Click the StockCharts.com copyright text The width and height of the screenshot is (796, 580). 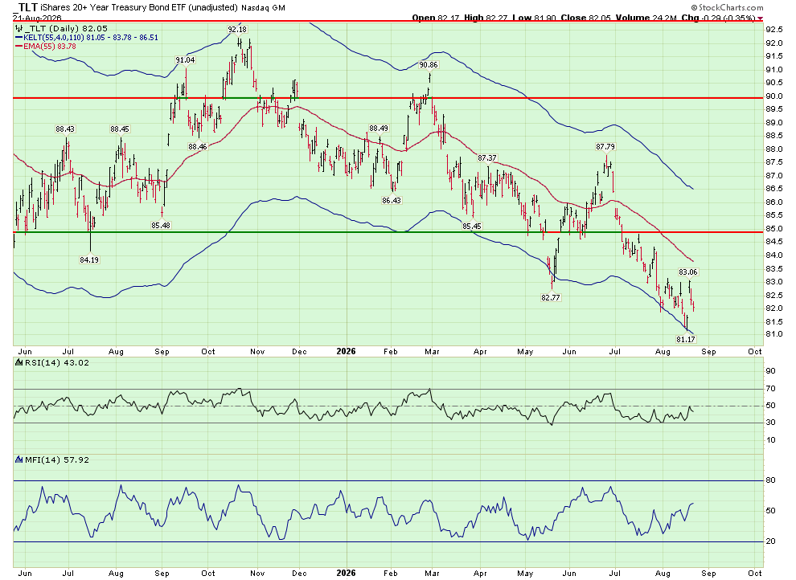pos(727,7)
